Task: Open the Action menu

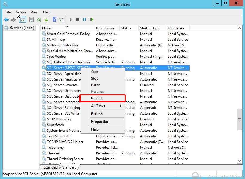Action: tap(21, 12)
